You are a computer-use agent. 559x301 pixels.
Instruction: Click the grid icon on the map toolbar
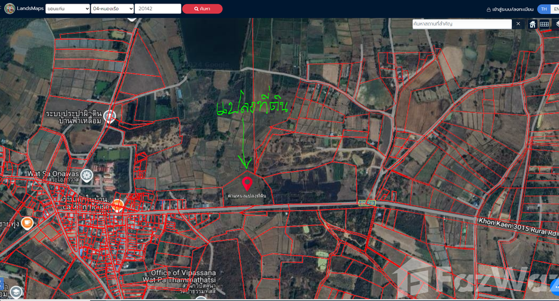(x=544, y=24)
